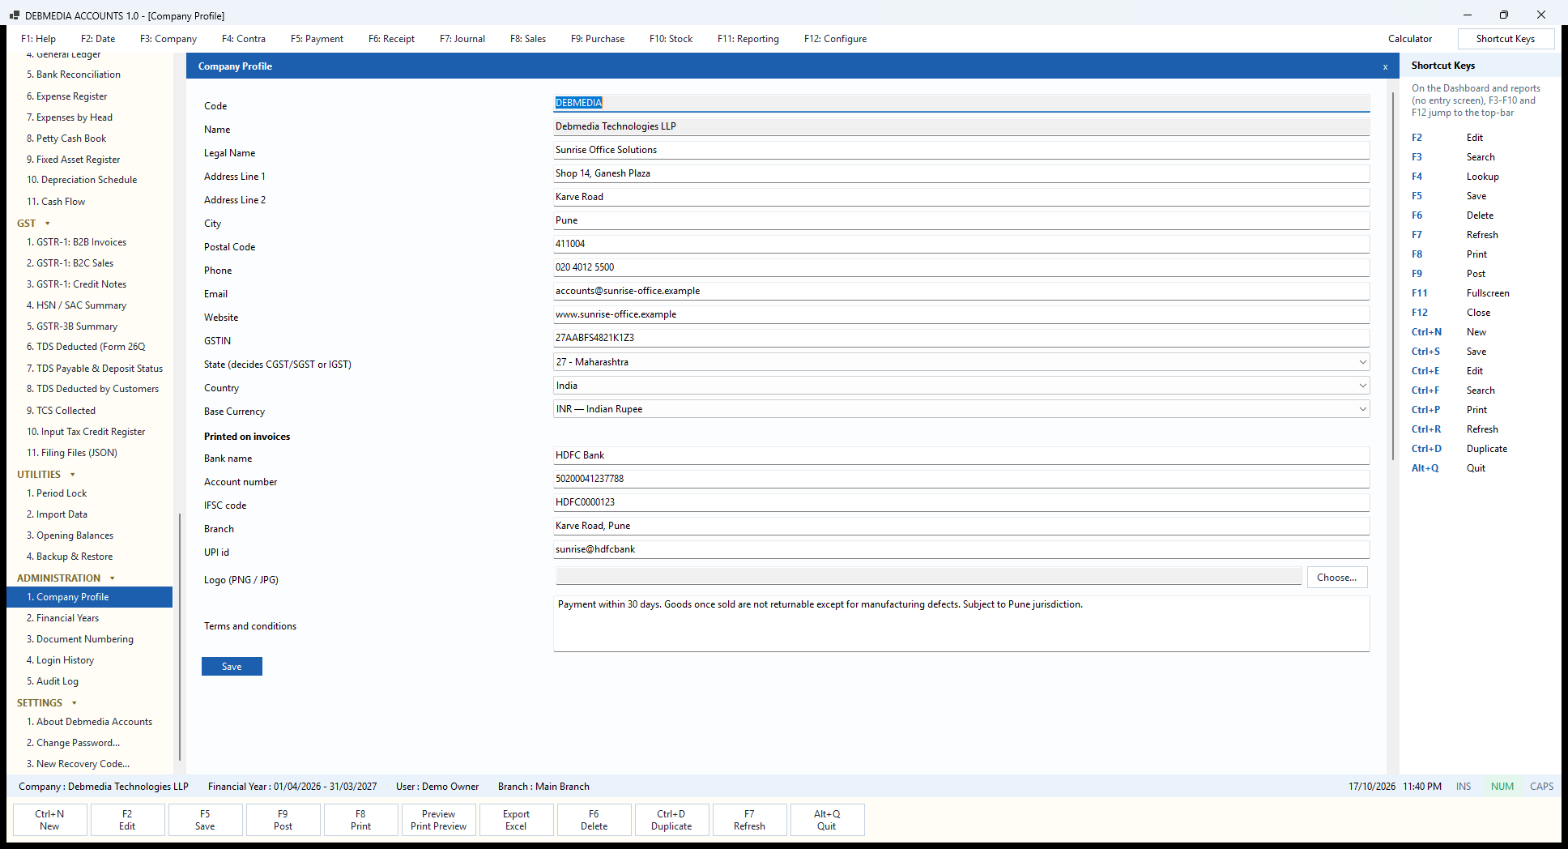The width and height of the screenshot is (1568, 849).
Task: Click the NUM indicator in status bar
Action: point(1502,787)
